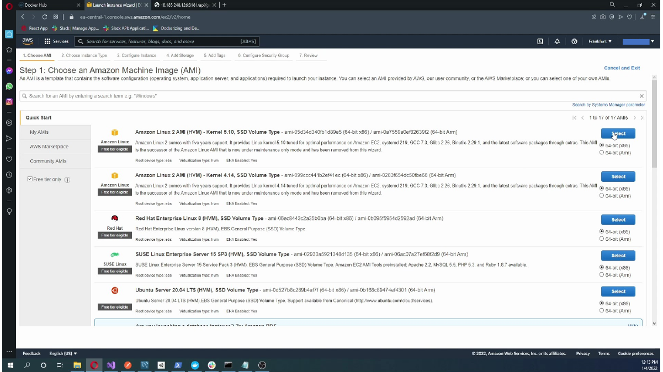This screenshot has height=372, width=663.
Task: Open the Frankfurt region dropdown
Action: click(600, 41)
